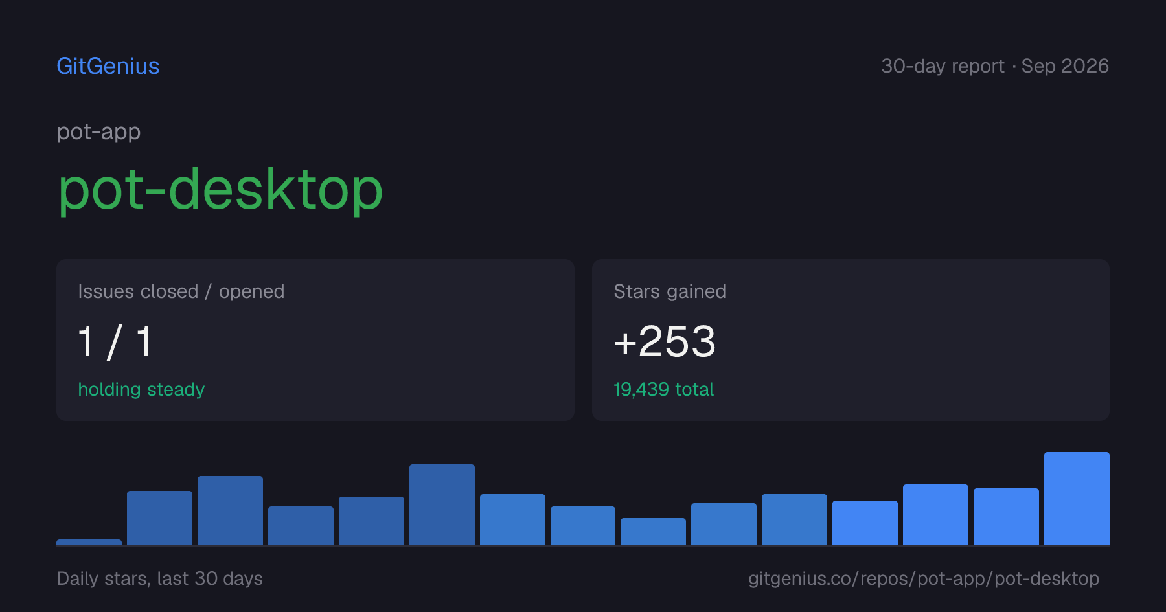1166x612 pixels.
Task: Select the short ninth chart bar
Action: tap(653, 532)
